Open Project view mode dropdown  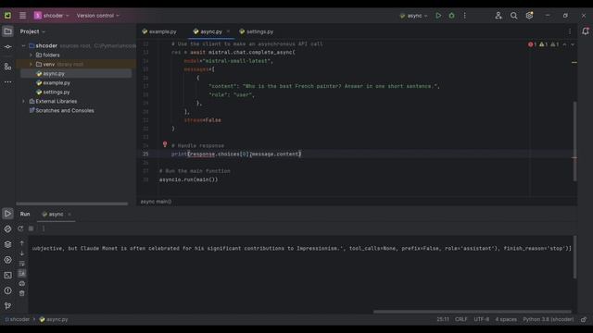[32, 31]
